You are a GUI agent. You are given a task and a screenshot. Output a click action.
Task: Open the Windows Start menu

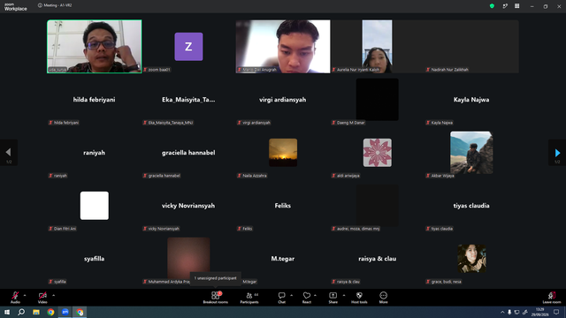pyautogui.click(x=7, y=312)
